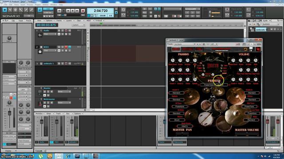Click the transport Rewind button
284x159 pixels.
coord(59,11)
